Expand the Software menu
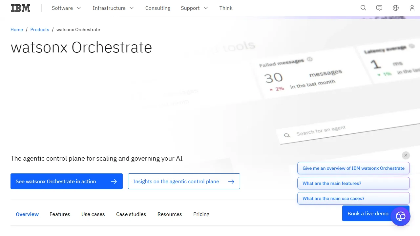The height and width of the screenshot is (236, 420). [x=66, y=8]
